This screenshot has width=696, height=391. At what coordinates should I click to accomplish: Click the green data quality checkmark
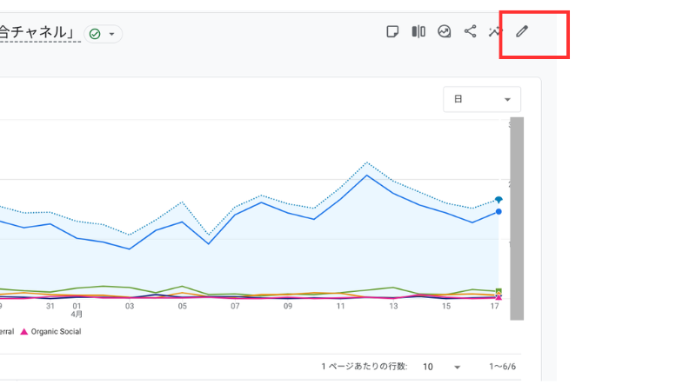coord(95,34)
